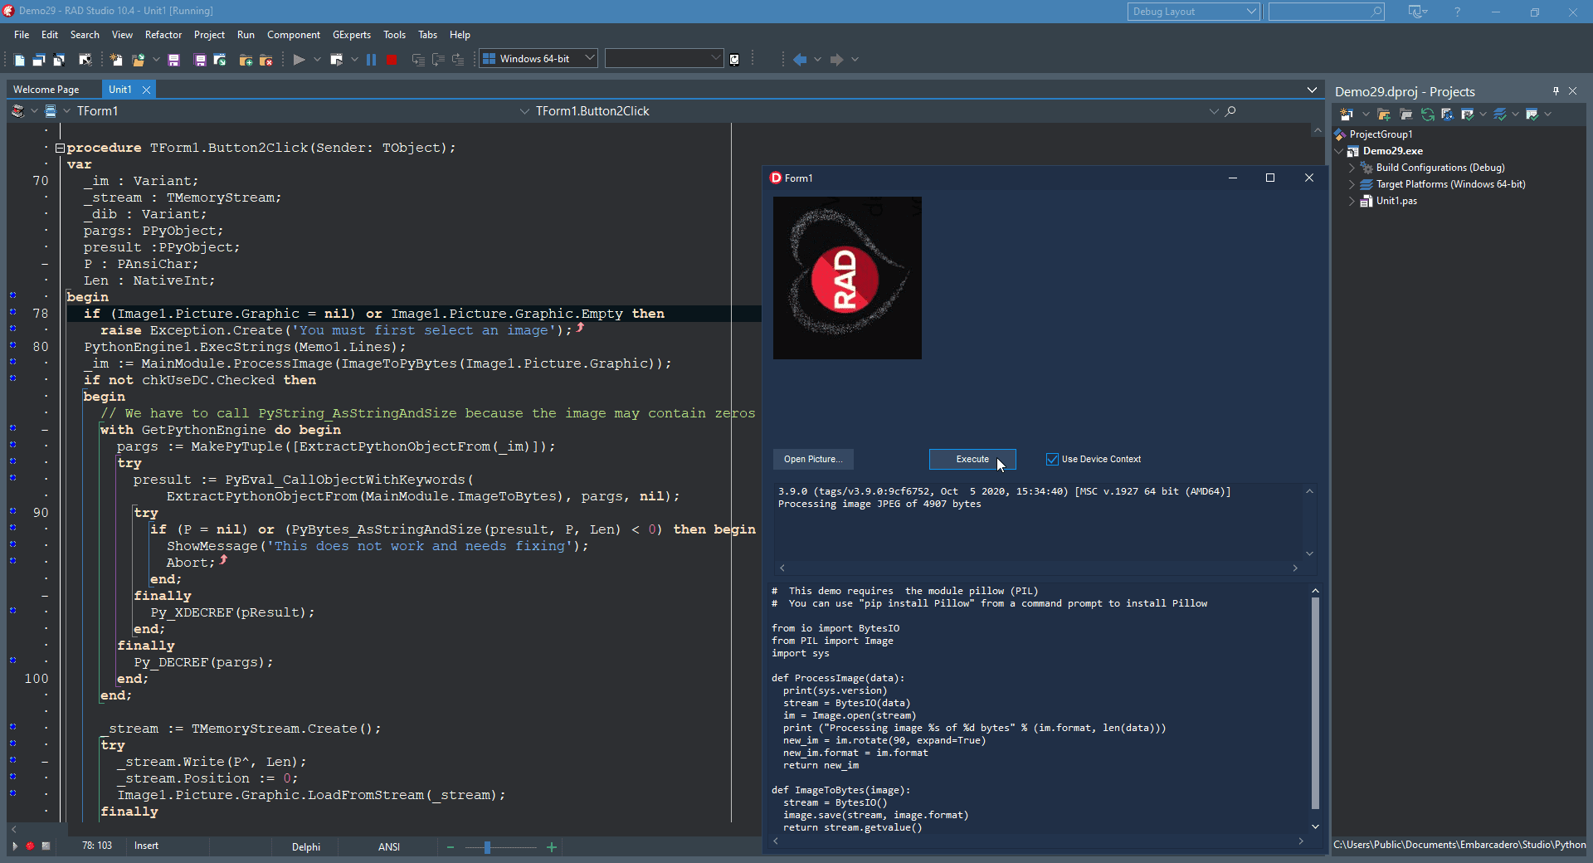Pin the Projects panel
Viewport: 1593px width, 863px height.
point(1556,91)
